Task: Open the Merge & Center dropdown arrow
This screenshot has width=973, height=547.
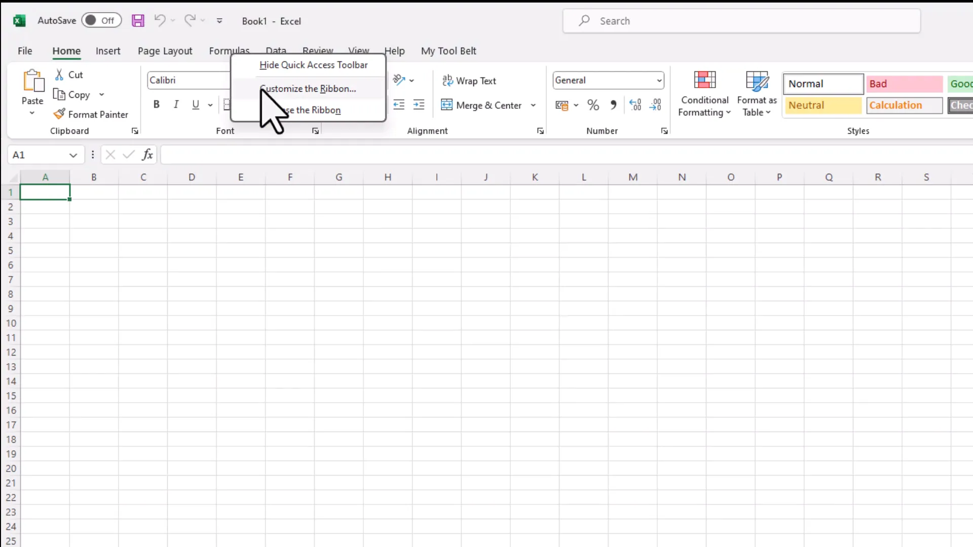Action: point(533,105)
